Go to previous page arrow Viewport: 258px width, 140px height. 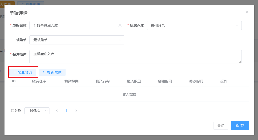click(57, 111)
